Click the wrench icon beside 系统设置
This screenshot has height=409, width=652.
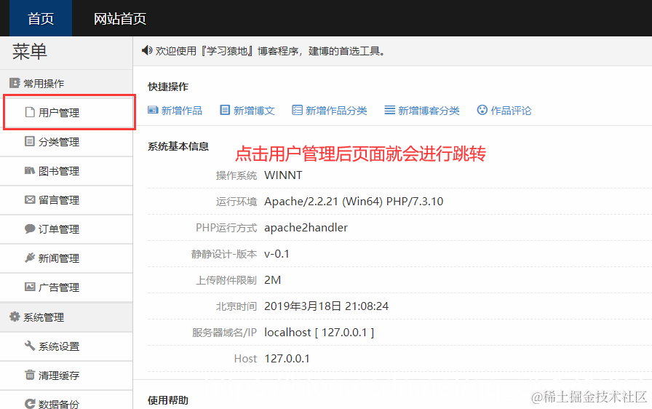pos(30,346)
